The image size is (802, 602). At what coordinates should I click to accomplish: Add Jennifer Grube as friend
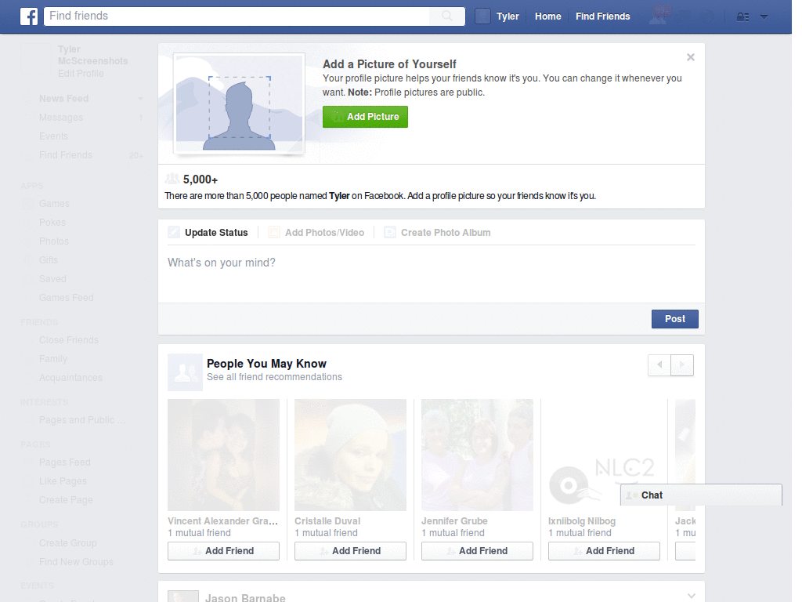[x=477, y=551]
